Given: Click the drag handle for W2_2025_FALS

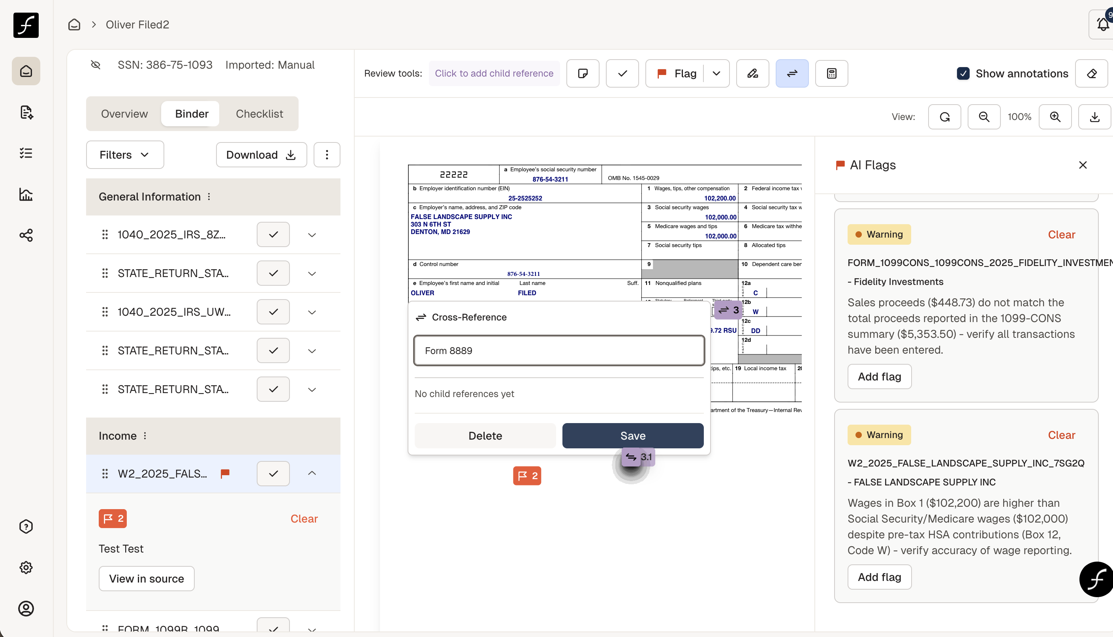Looking at the screenshot, I should [105, 473].
